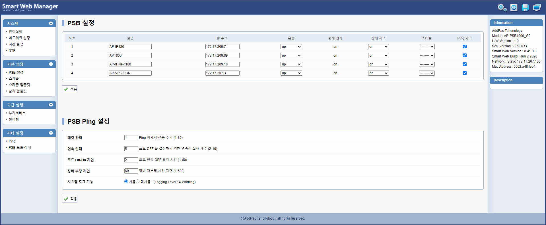Screen dimensions: 546x225
Task: Click 적용 button under PSB 설정 table
Action: point(70,89)
